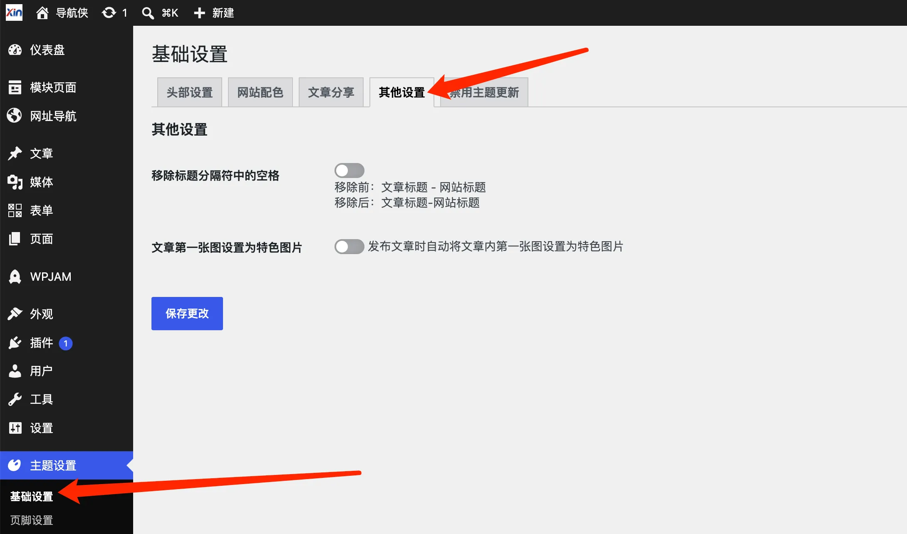Open the updates refresh icon
The height and width of the screenshot is (534, 907).
pyautogui.click(x=109, y=13)
